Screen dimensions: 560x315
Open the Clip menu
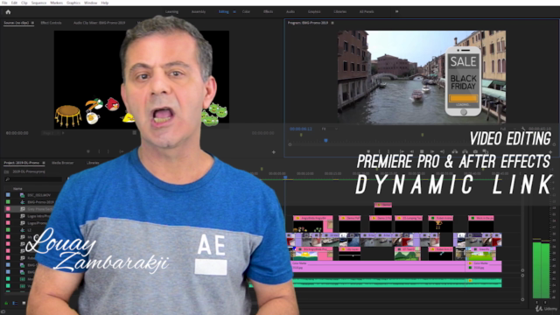24,3
